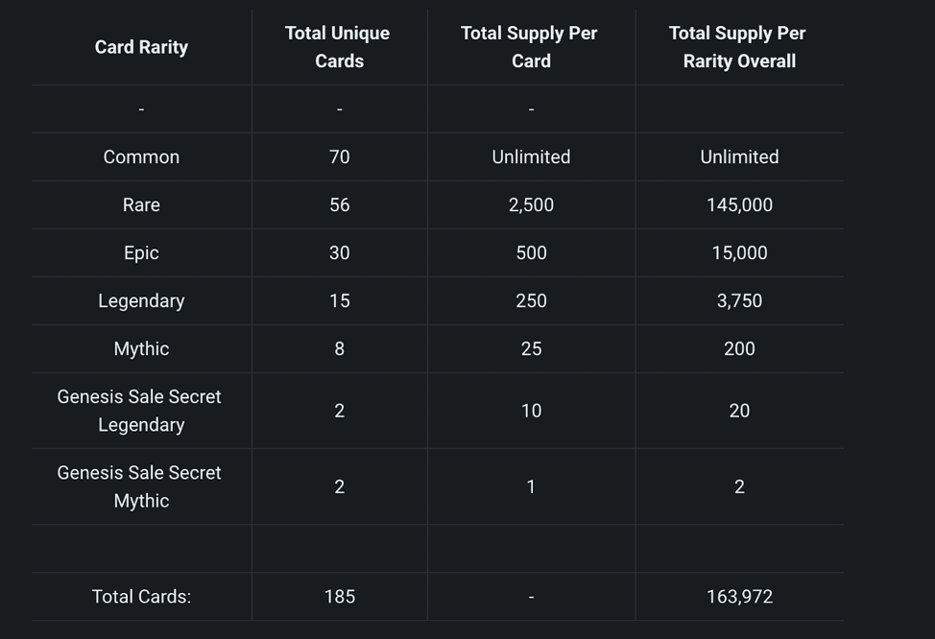Select the 56 unique Rare cards value

(340, 205)
